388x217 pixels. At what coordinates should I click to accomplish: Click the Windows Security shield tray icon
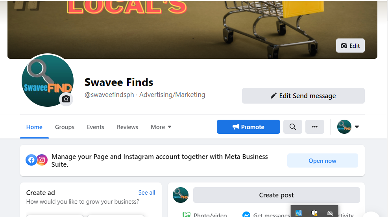314,213
